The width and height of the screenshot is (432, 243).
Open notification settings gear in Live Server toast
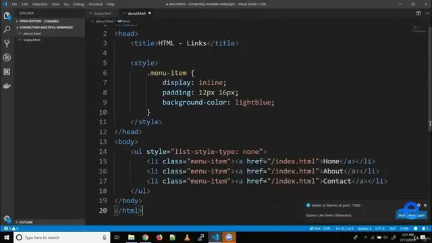tap(418, 205)
